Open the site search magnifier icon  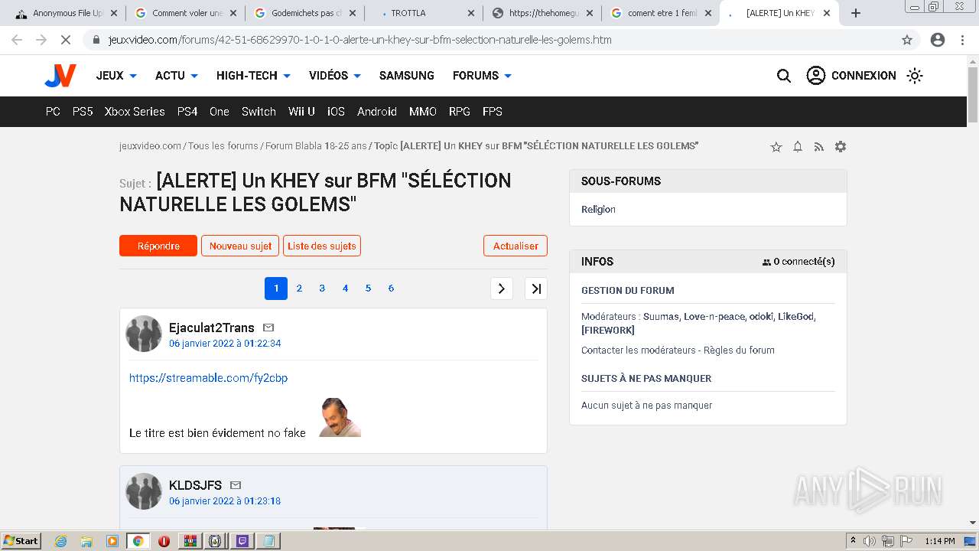pos(784,76)
